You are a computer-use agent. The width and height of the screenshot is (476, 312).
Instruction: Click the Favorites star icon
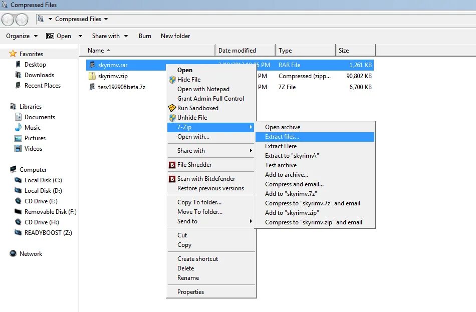[13, 54]
